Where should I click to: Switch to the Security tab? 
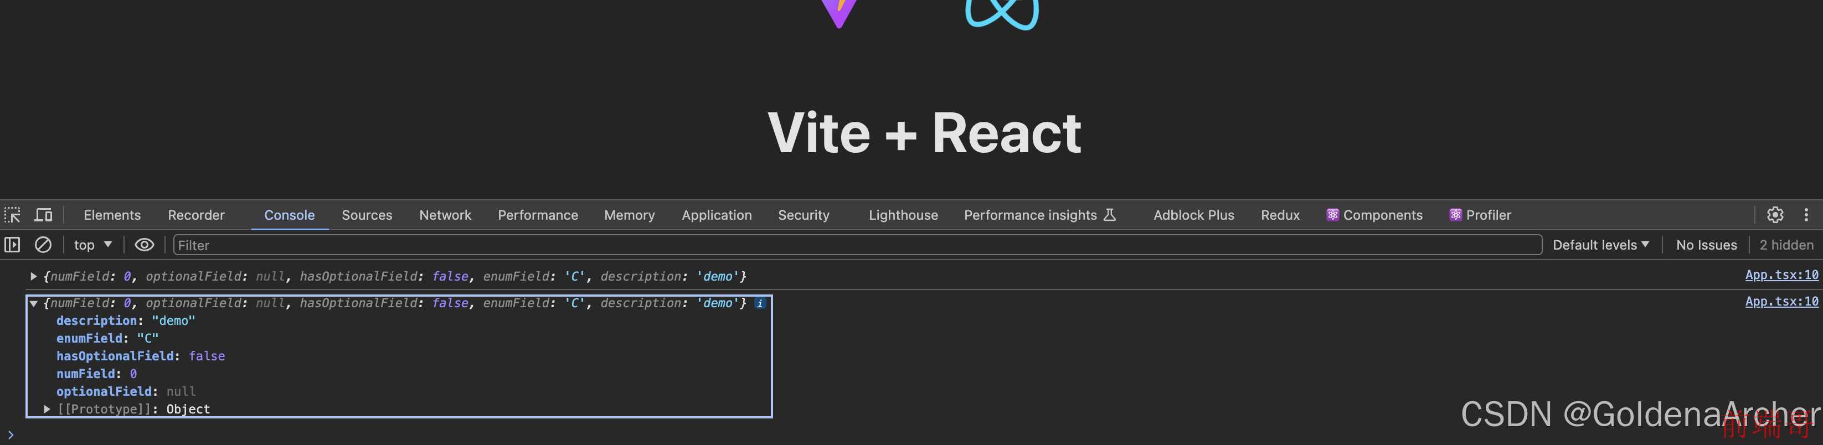(803, 215)
